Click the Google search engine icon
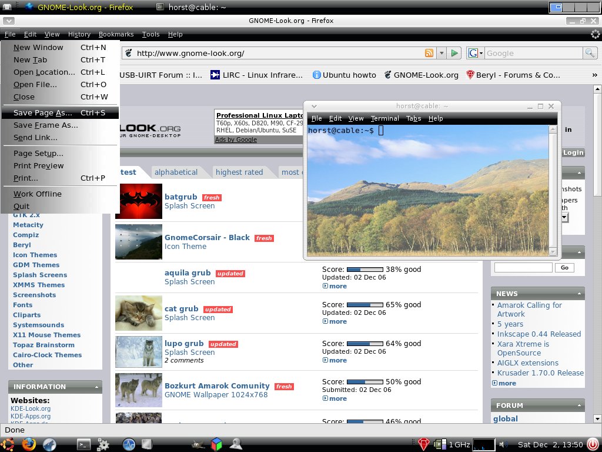 point(473,53)
